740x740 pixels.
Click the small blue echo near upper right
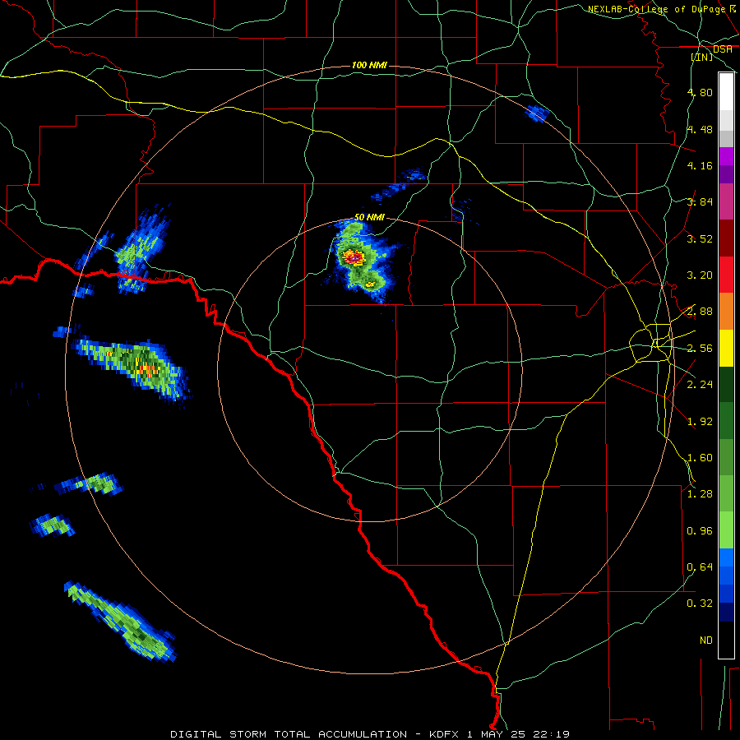(537, 113)
